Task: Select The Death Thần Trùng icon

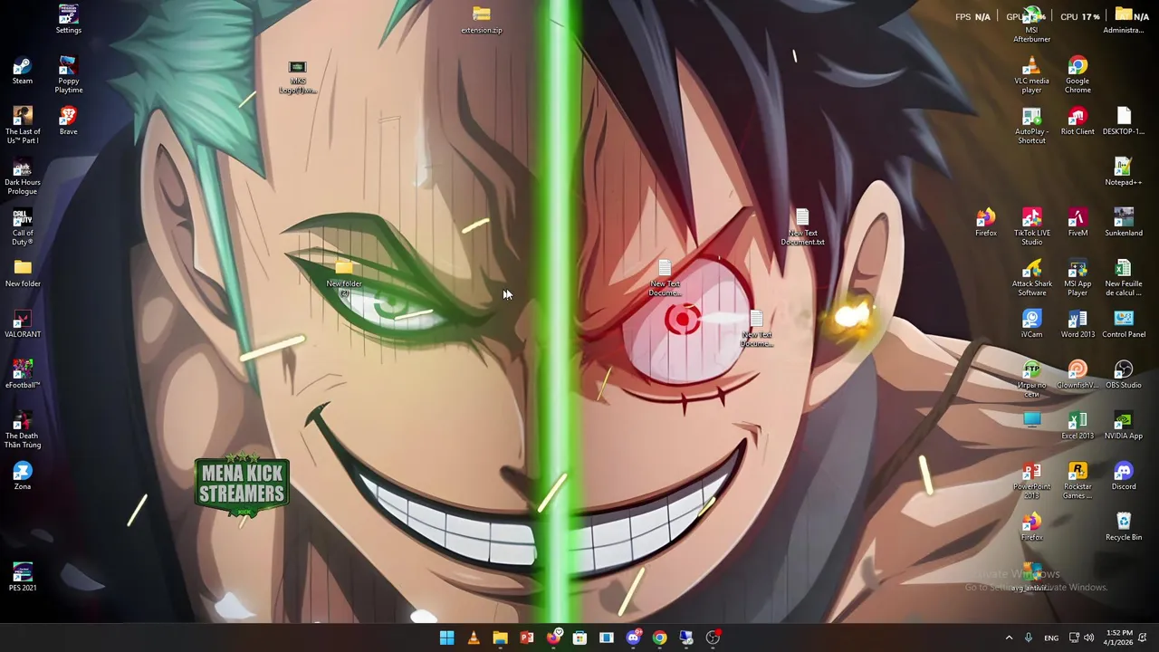Action: click(23, 430)
